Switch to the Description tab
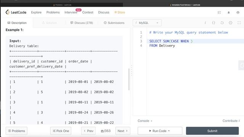The image size is (244, 137). pyautogui.click(x=17, y=23)
